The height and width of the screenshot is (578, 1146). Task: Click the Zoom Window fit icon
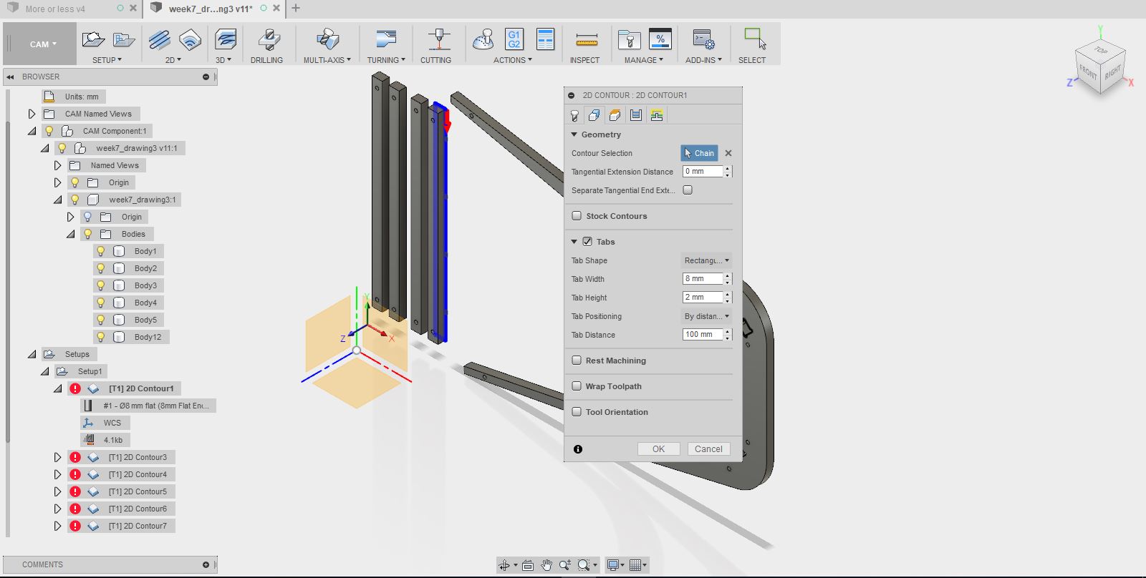pos(584,565)
